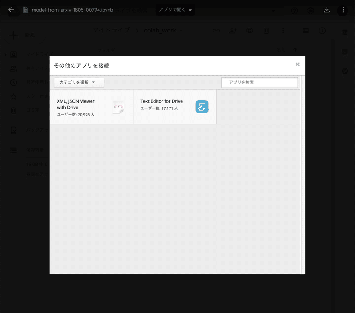Click the get link icon in Drive toolbar
355x313 pixels.
[x=216, y=31]
